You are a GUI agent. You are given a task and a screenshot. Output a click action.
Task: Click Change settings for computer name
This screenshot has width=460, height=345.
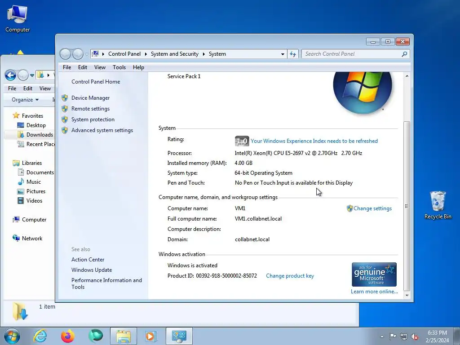click(x=372, y=208)
